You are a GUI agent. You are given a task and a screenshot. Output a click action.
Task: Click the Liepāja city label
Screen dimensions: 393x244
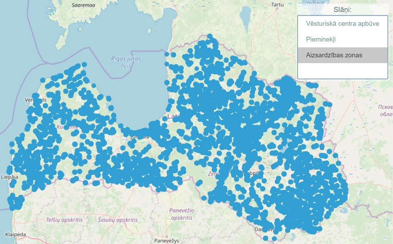[x=10, y=177]
